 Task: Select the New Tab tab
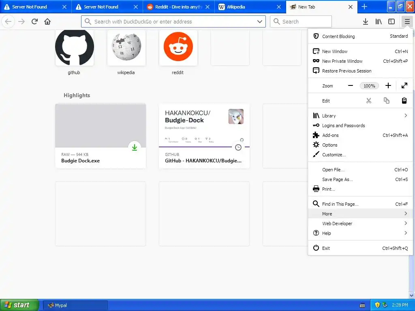[x=321, y=7]
